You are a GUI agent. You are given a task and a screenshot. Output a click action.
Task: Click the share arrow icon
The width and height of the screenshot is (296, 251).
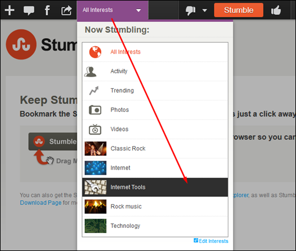click(66, 10)
